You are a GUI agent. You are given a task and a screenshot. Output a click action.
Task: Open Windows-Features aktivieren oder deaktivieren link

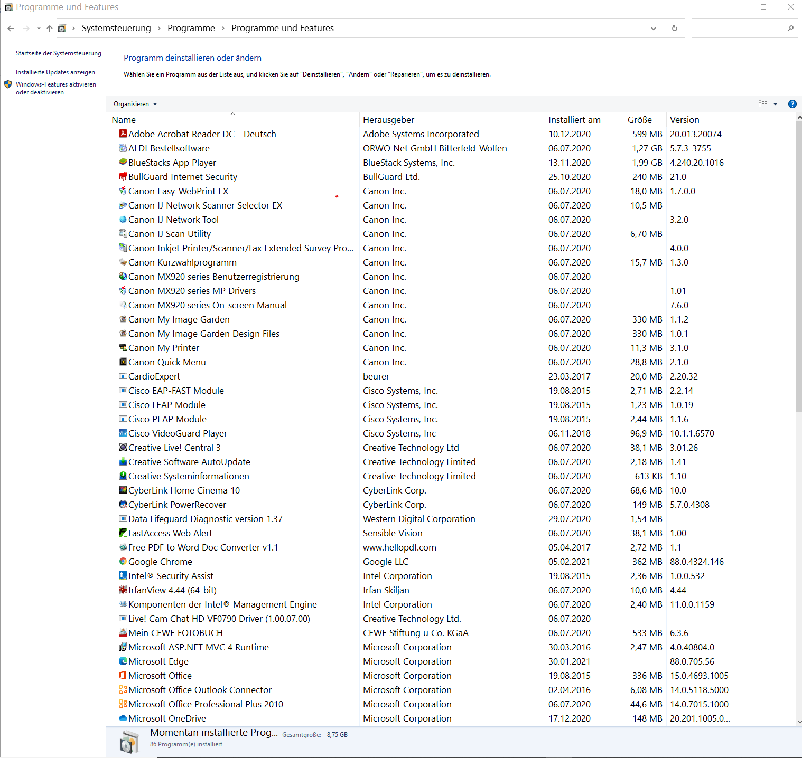point(56,88)
